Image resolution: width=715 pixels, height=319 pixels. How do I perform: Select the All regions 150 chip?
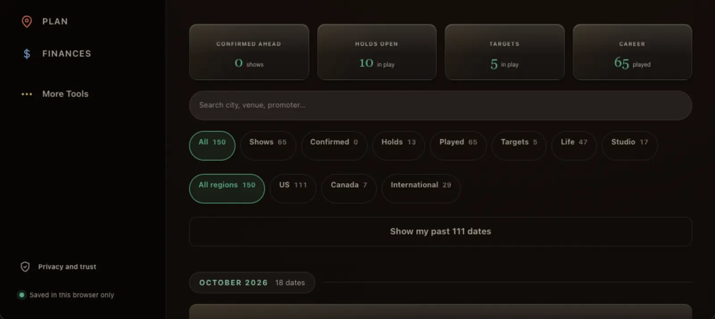pos(227,189)
